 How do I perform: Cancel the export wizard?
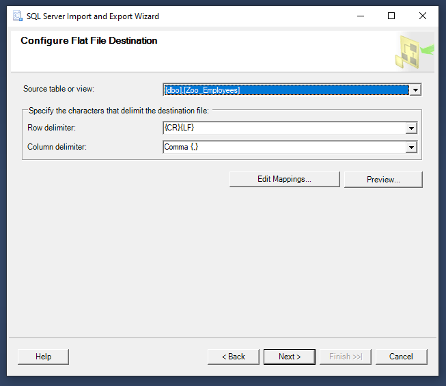pos(401,357)
